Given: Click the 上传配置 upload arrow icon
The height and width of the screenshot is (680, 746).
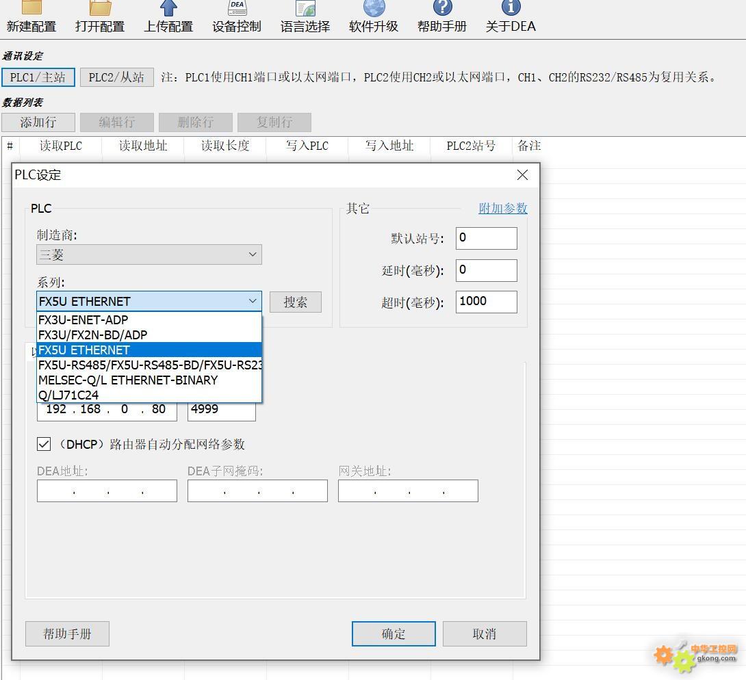Looking at the screenshot, I should 168,8.
